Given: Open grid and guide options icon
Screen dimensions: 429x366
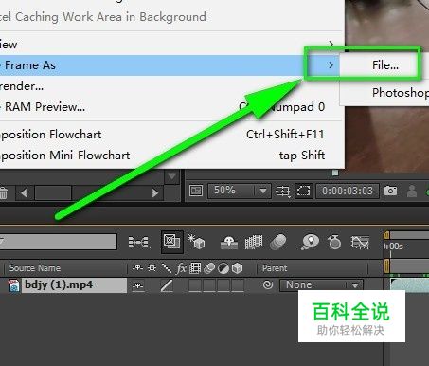Looking at the screenshot, I should coord(283,191).
